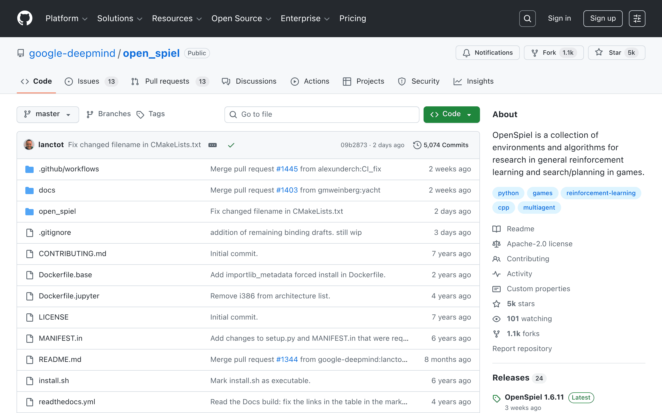Expand the Platform menu in header
The width and height of the screenshot is (662, 413).
pyautogui.click(x=66, y=18)
